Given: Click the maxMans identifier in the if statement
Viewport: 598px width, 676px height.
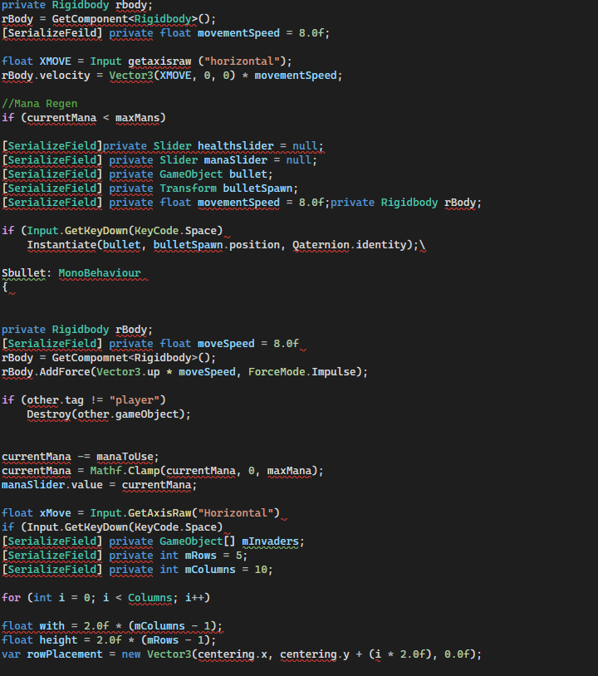Looking at the screenshot, I should coord(138,118).
